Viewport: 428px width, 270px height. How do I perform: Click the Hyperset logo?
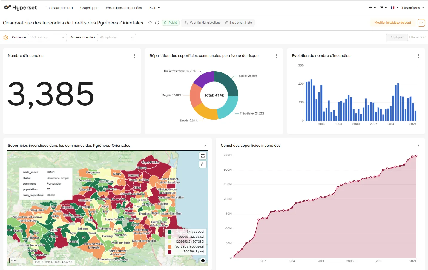21,8
